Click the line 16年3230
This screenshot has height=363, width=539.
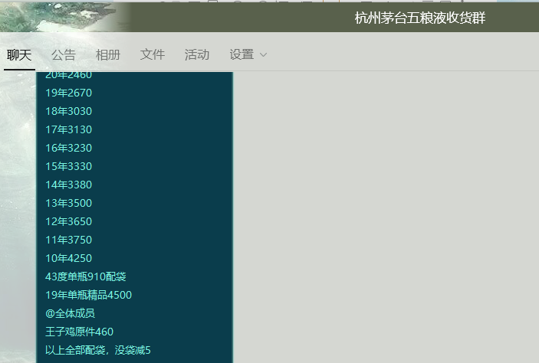click(69, 148)
